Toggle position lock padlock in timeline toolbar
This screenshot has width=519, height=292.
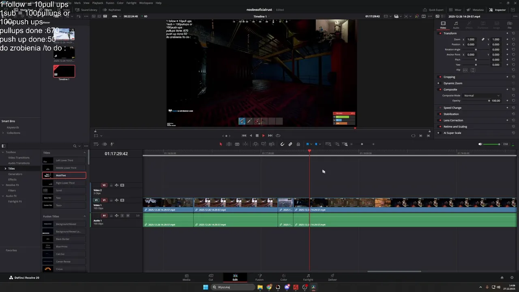pos(298,144)
